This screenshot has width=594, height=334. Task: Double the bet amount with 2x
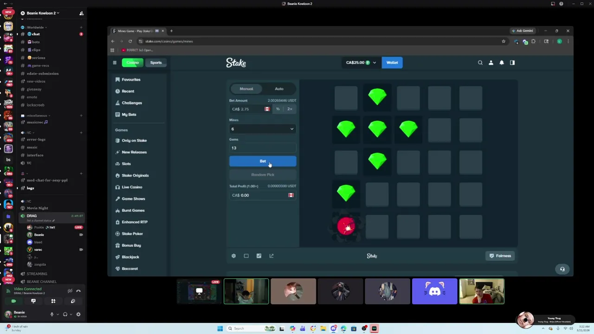(290, 109)
